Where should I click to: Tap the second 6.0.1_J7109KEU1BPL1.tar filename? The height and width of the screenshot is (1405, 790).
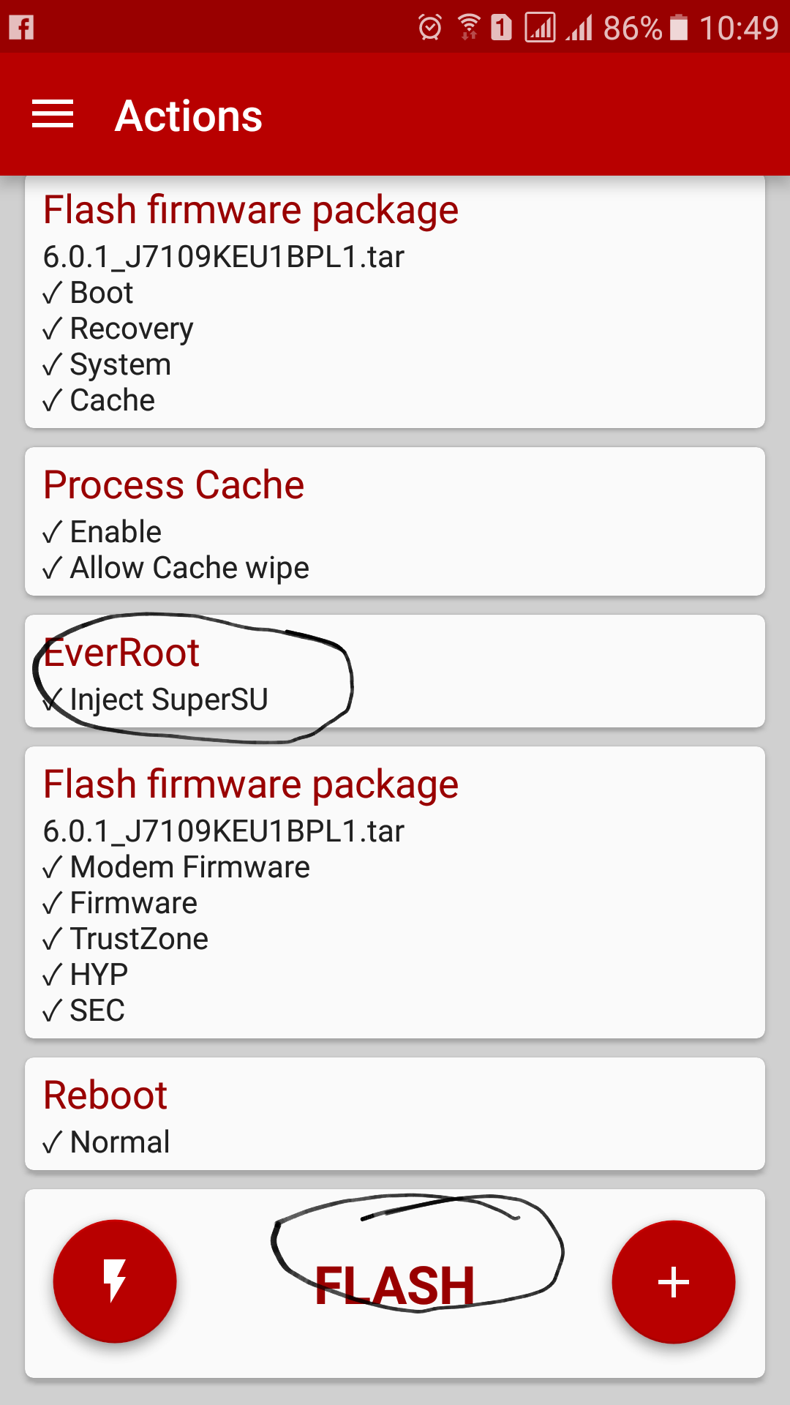223,831
